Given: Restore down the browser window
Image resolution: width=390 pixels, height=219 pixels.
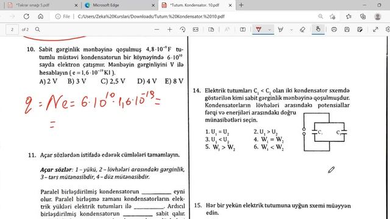Looking at the screenshot, I should click(379, 5).
